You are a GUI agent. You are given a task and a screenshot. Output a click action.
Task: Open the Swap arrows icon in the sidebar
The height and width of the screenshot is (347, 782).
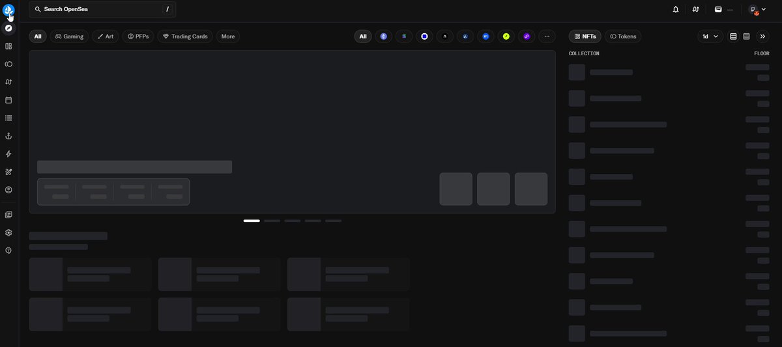tap(8, 82)
